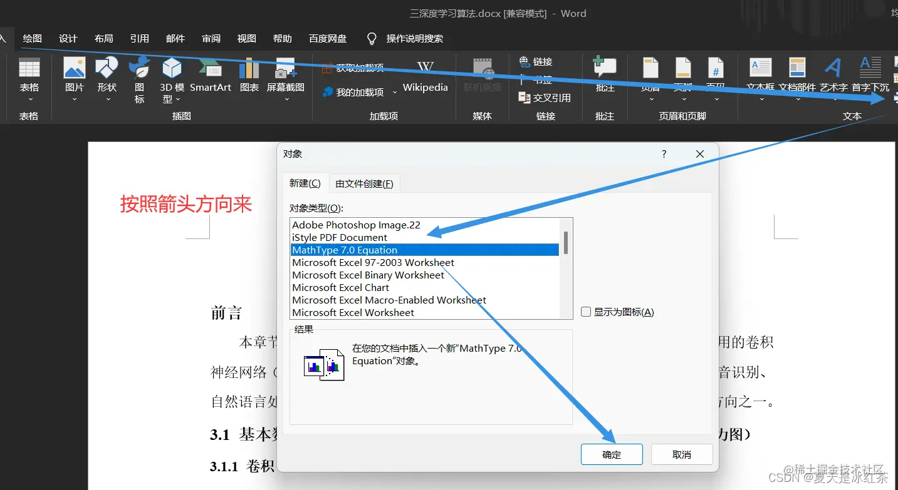898x490 pixels.
Task: Open the 审阅 ribbon tab
Action: (211, 38)
